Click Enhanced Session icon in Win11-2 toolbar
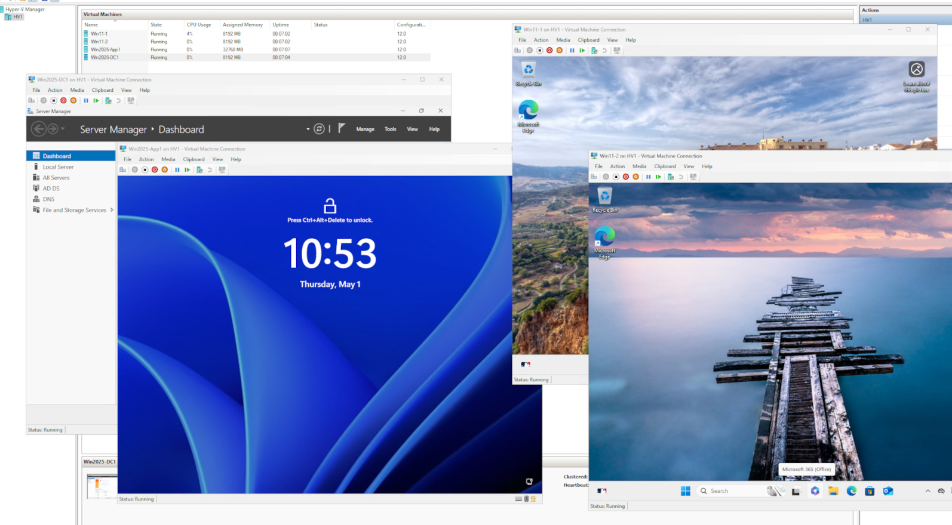 [x=693, y=177]
